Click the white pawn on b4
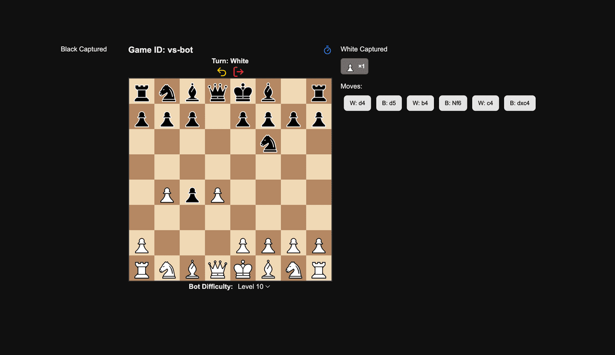The height and width of the screenshot is (355, 615). (x=167, y=193)
